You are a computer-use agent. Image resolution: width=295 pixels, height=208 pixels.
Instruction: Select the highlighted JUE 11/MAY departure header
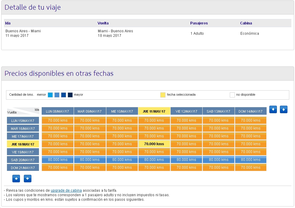point(154,110)
